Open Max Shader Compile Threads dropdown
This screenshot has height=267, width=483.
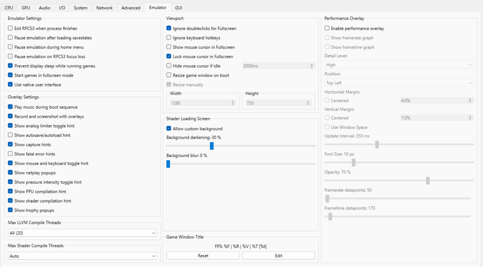click(x=83, y=256)
